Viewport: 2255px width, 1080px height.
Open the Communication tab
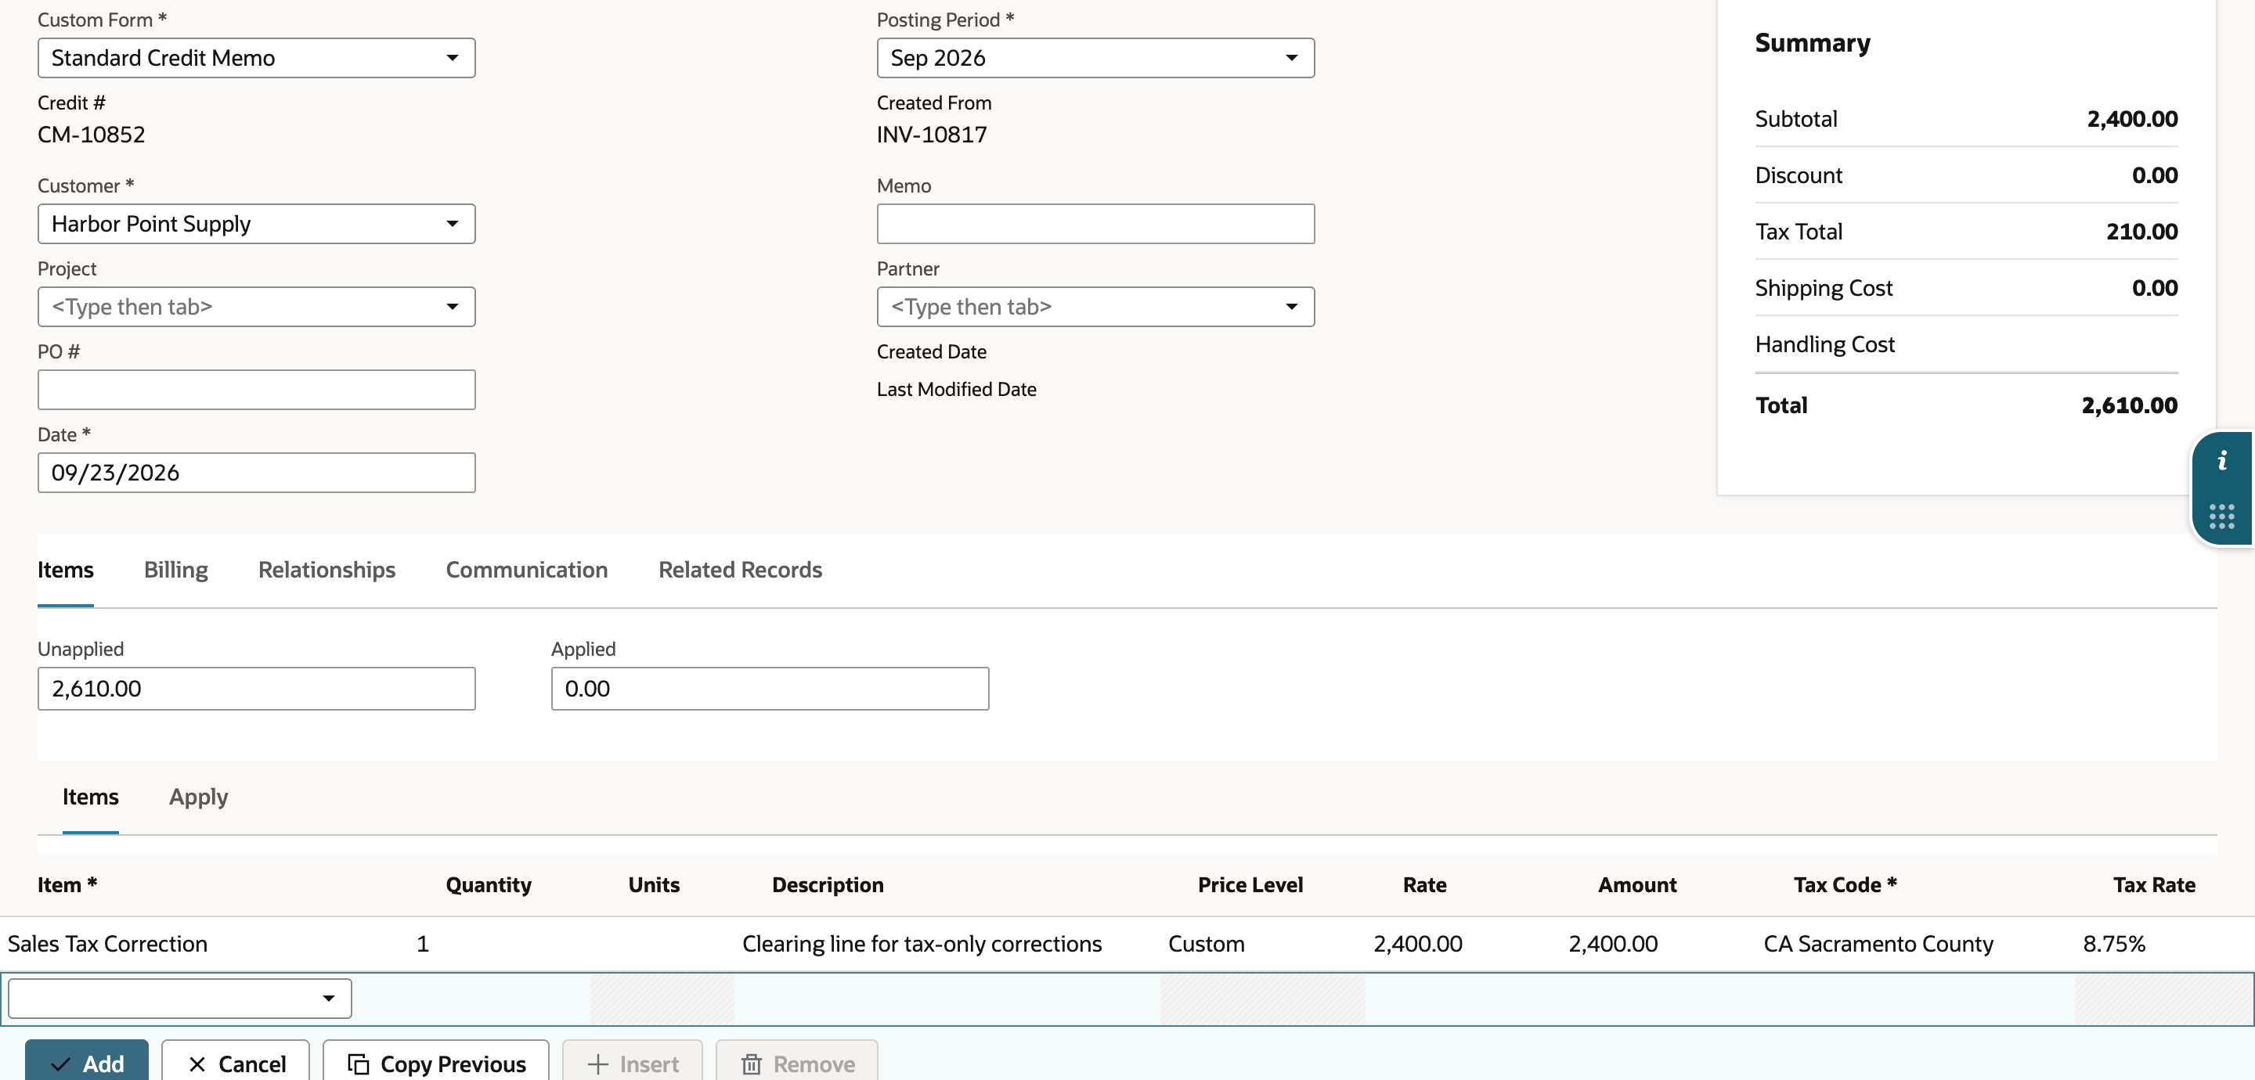[x=526, y=570]
